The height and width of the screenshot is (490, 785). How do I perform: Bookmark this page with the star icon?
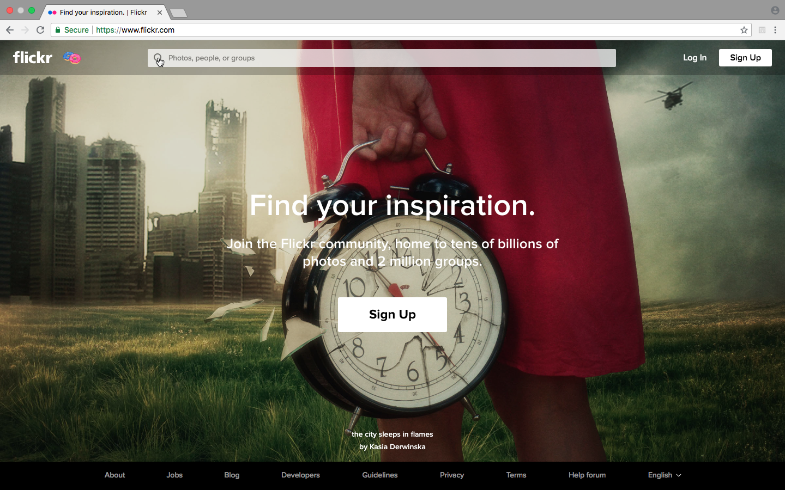pyautogui.click(x=744, y=30)
